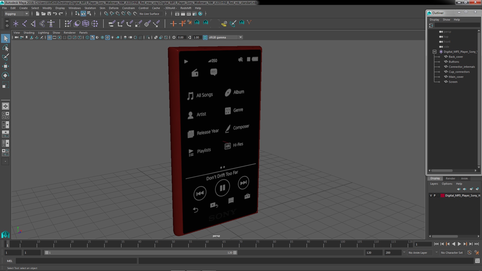Click the Undo arrow icon
Image resolution: width=482 pixels, height=271 pixels.
click(55, 14)
